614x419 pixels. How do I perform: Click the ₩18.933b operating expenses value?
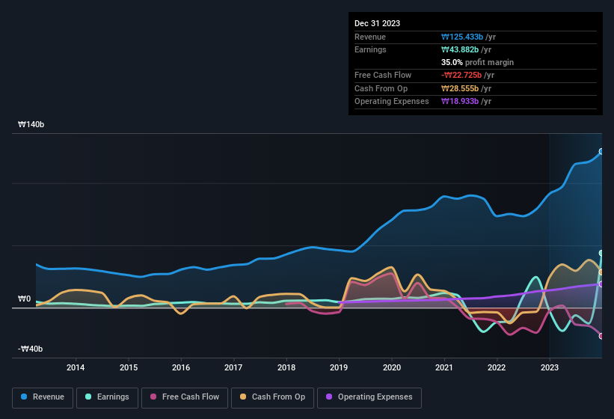click(x=460, y=102)
